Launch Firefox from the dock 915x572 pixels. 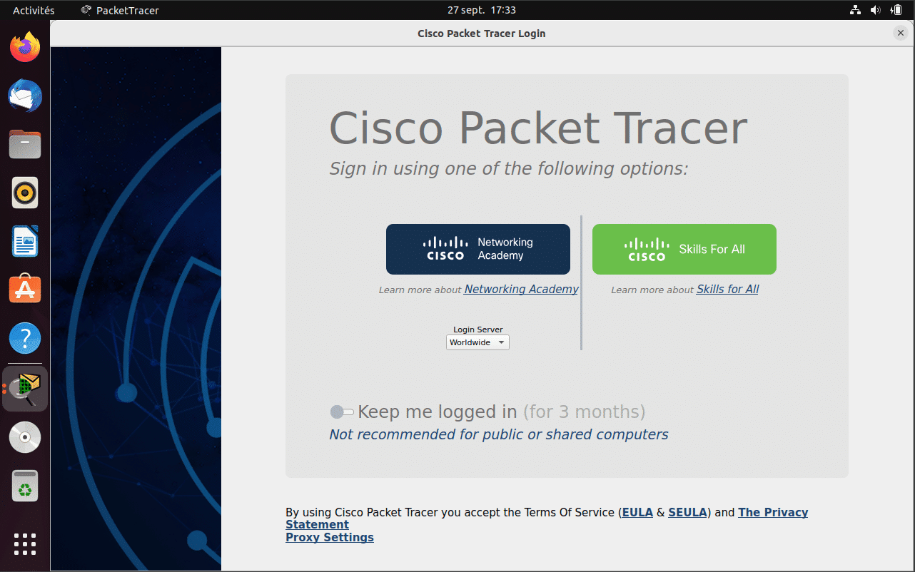pyautogui.click(x=24, y=47)
